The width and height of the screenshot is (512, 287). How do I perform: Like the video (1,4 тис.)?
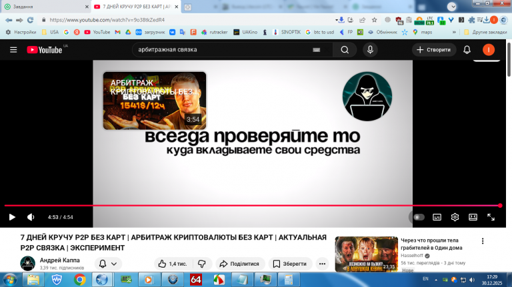[173, 264]
